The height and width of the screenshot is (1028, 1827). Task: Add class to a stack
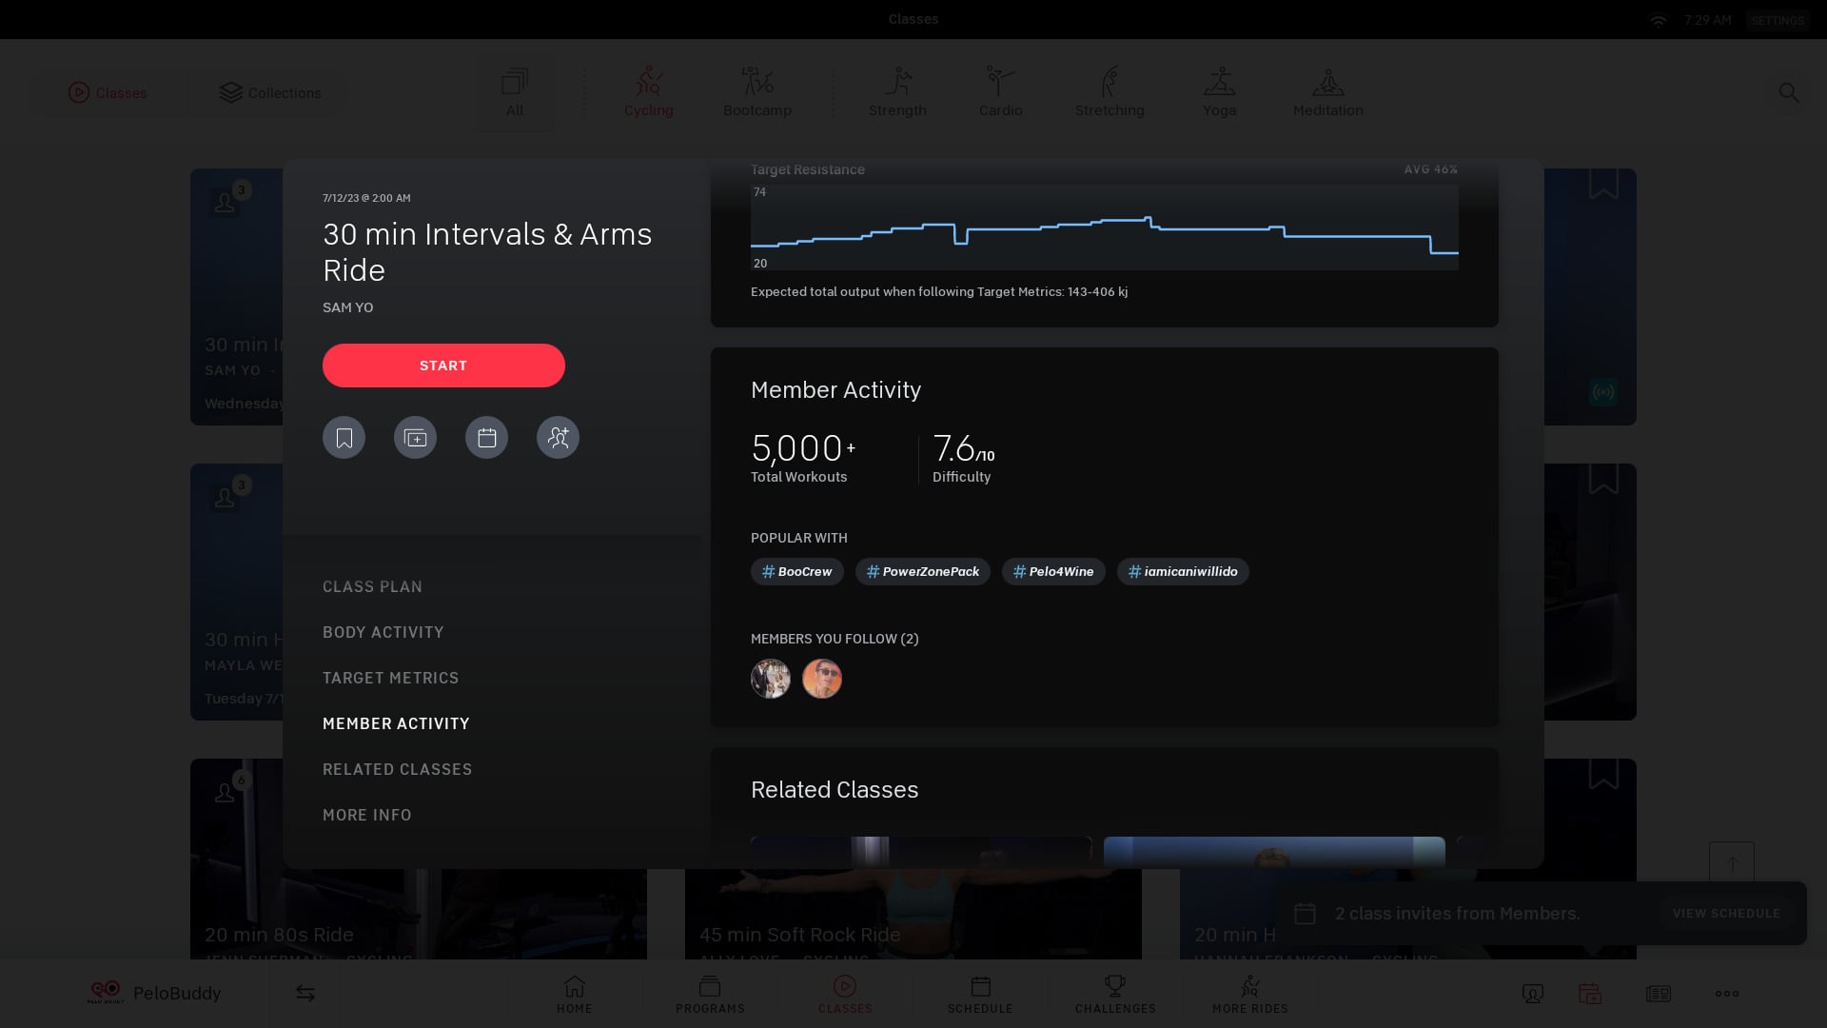tap(415, 437)
